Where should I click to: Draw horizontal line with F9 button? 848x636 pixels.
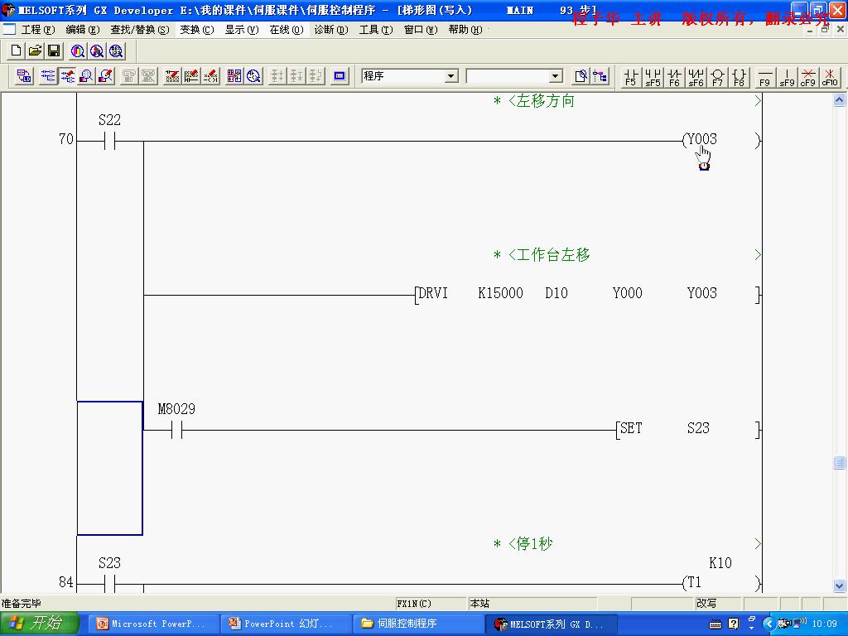tap(764, 76)
